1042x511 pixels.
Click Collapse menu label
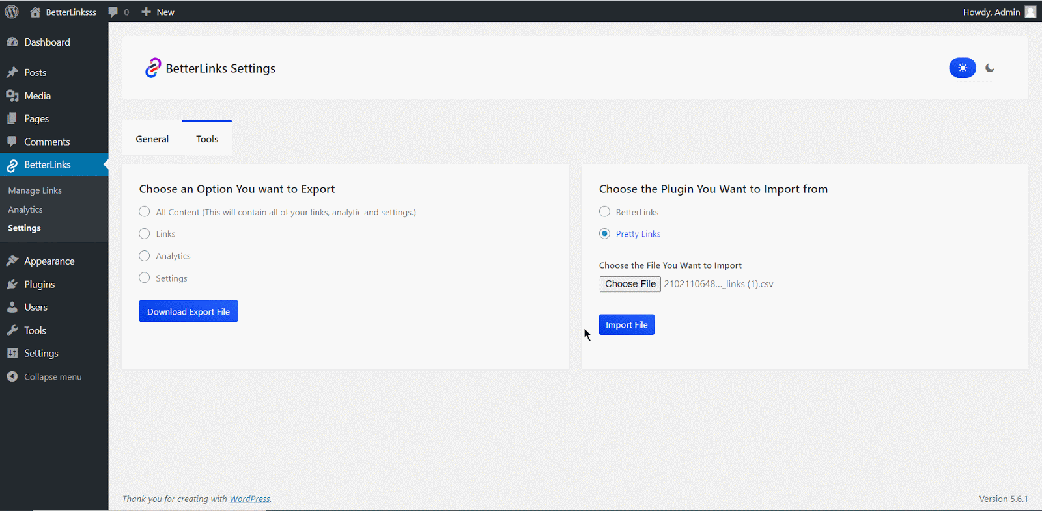53,377
